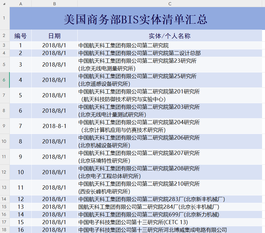Select the number cell 13 in column A
The height and width of the screenshot is (233, 265).
[21, 207]
